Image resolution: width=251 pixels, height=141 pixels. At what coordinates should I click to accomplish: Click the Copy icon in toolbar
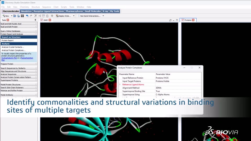click(43, 16)
